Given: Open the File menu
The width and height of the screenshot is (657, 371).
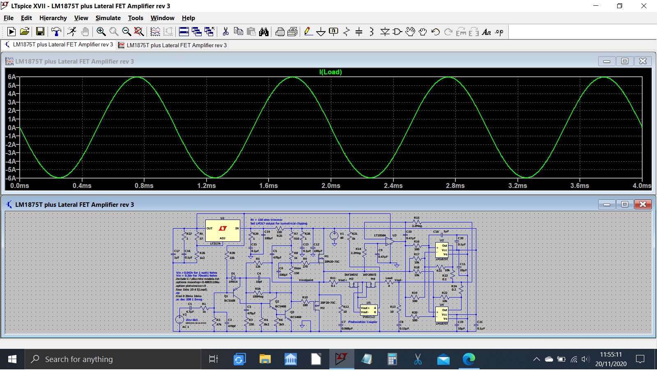Looking at the screenshot, I should pyautogui.click(x=9, y=18).
